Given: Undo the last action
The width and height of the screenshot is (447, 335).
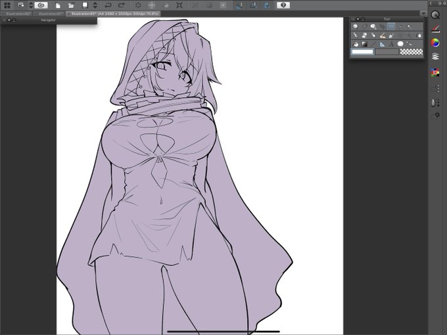Looking at the screenshot, I should coord(108,5).
